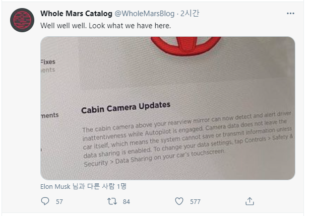Expand the three-dot more options menu
Viewport: 311px width, 216px height.
[291, 14]
